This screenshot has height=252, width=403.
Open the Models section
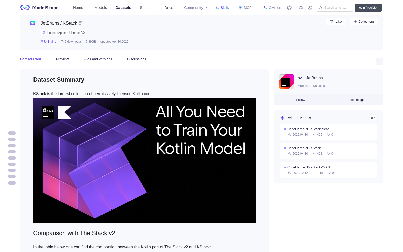point(101,8)
